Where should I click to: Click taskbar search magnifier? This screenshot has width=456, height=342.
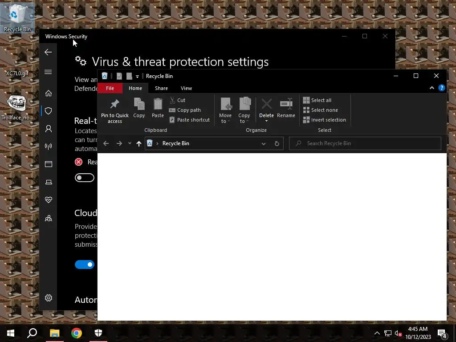[32, 333]
